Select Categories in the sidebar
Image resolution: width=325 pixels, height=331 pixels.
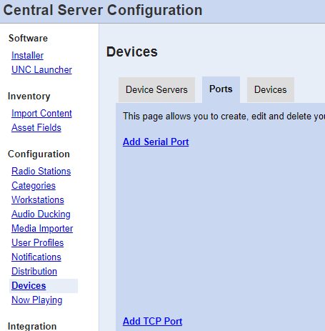[x=34, y=186]
